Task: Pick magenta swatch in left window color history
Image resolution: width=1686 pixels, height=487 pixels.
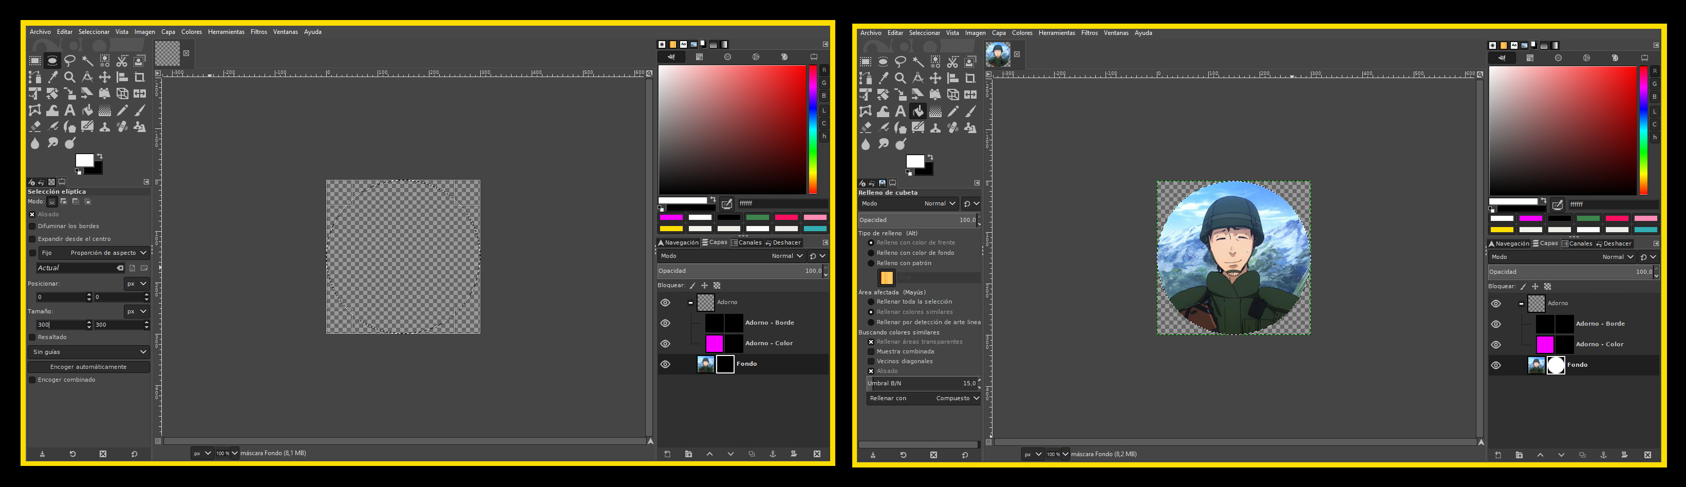Action: click(671, 217)
